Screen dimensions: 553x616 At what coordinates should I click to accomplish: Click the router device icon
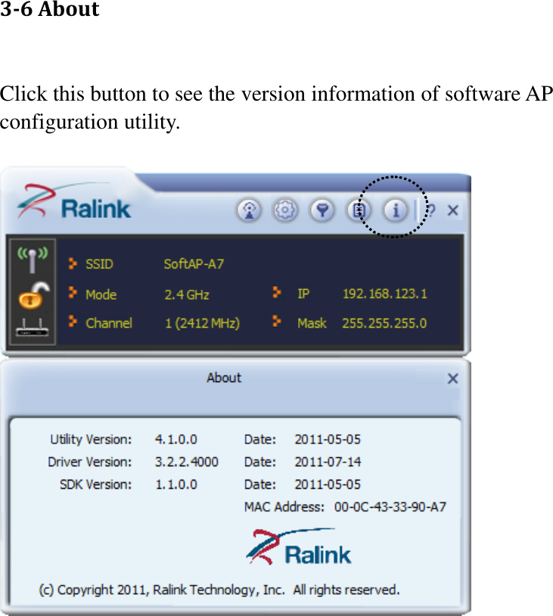coord(33,328)
